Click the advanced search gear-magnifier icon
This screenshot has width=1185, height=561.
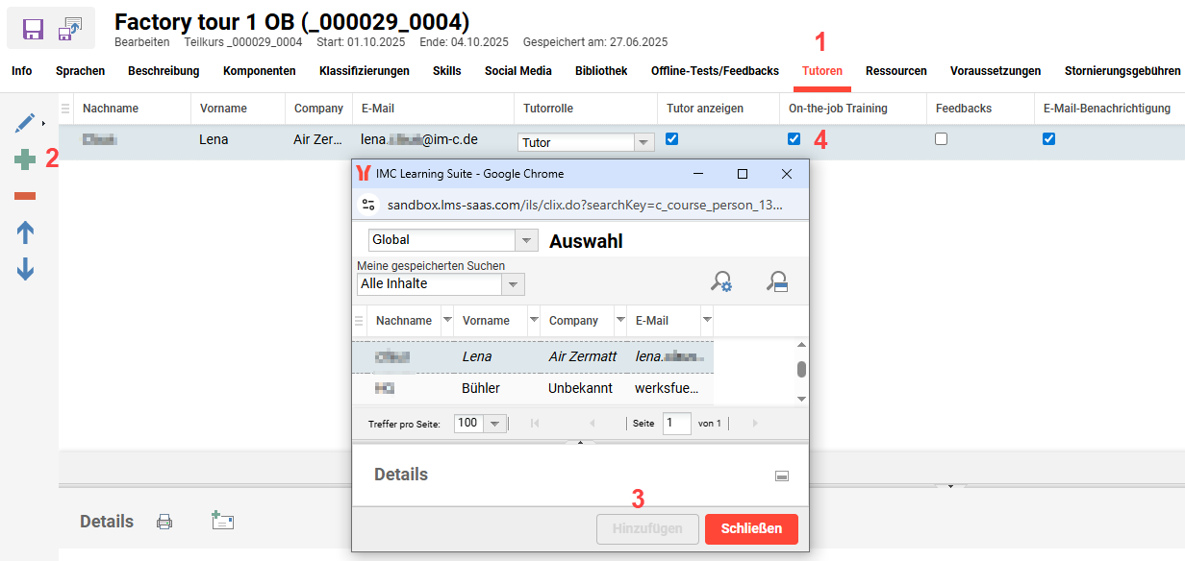point(720,280)
